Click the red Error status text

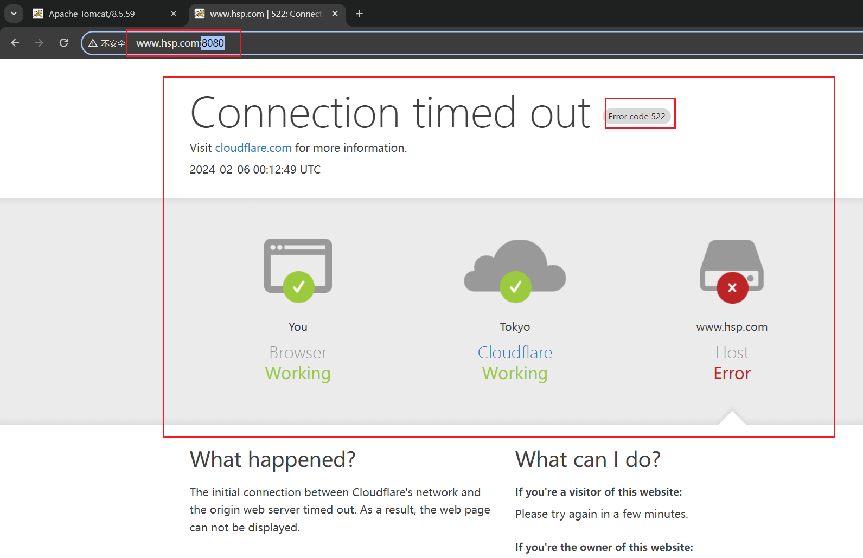(732, 373)
